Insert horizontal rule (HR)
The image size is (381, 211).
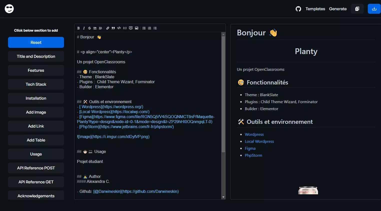95,28
